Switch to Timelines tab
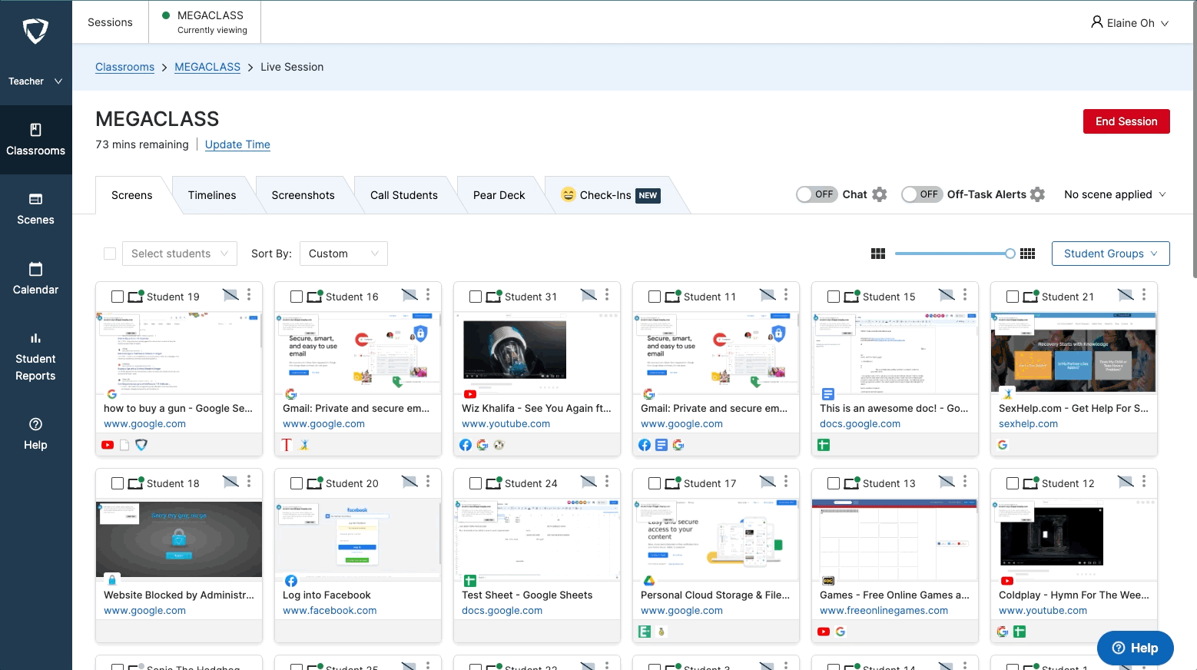 click(x=212, y=195)
